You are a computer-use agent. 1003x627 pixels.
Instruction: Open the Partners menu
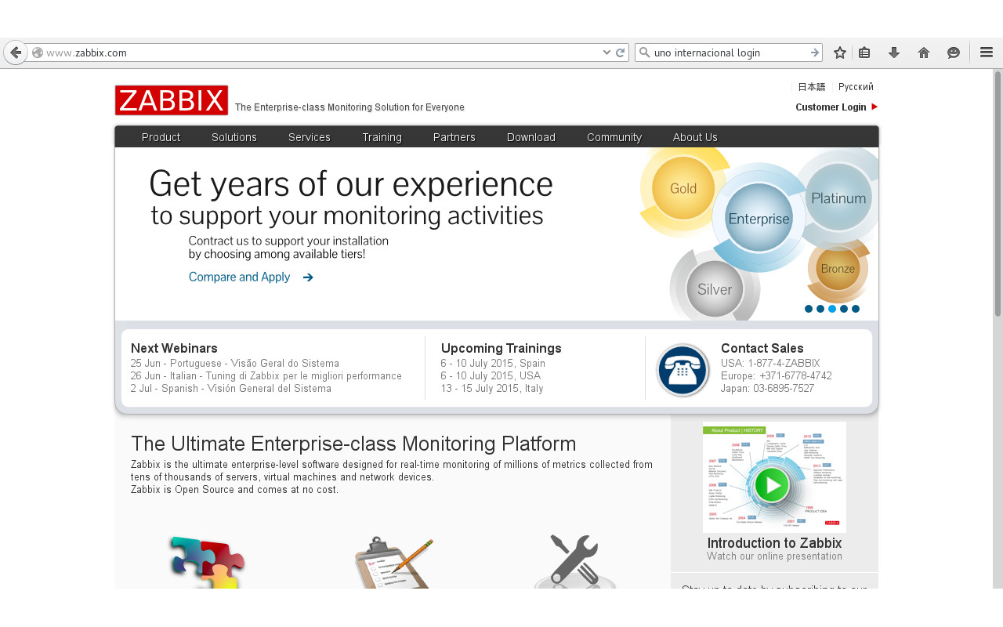tap(454, 137)
